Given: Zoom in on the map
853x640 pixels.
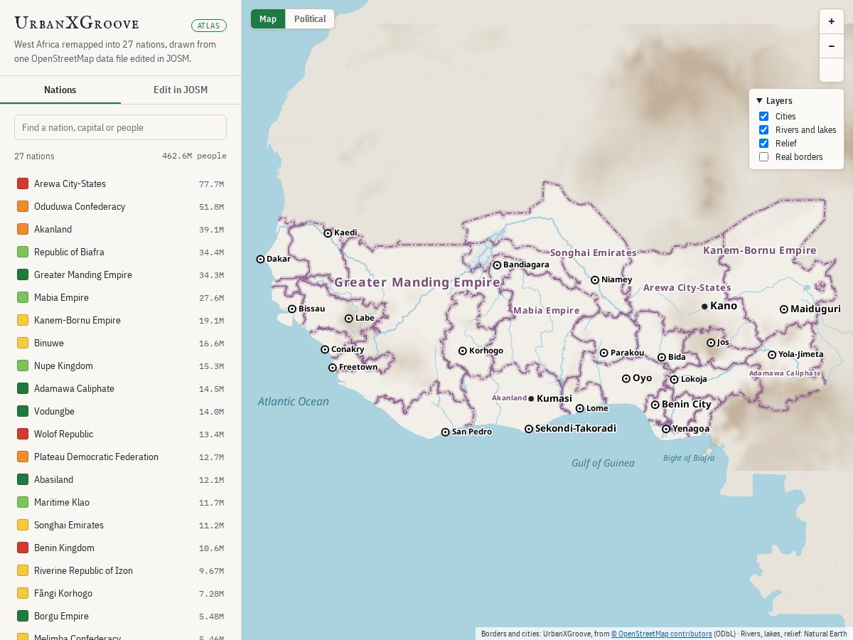Looking at the screenshot, I should click(x=832, y=21).
